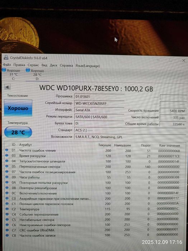Close the CrystalDiskInfo window
The image size is (188, 251).
point(184,61)
